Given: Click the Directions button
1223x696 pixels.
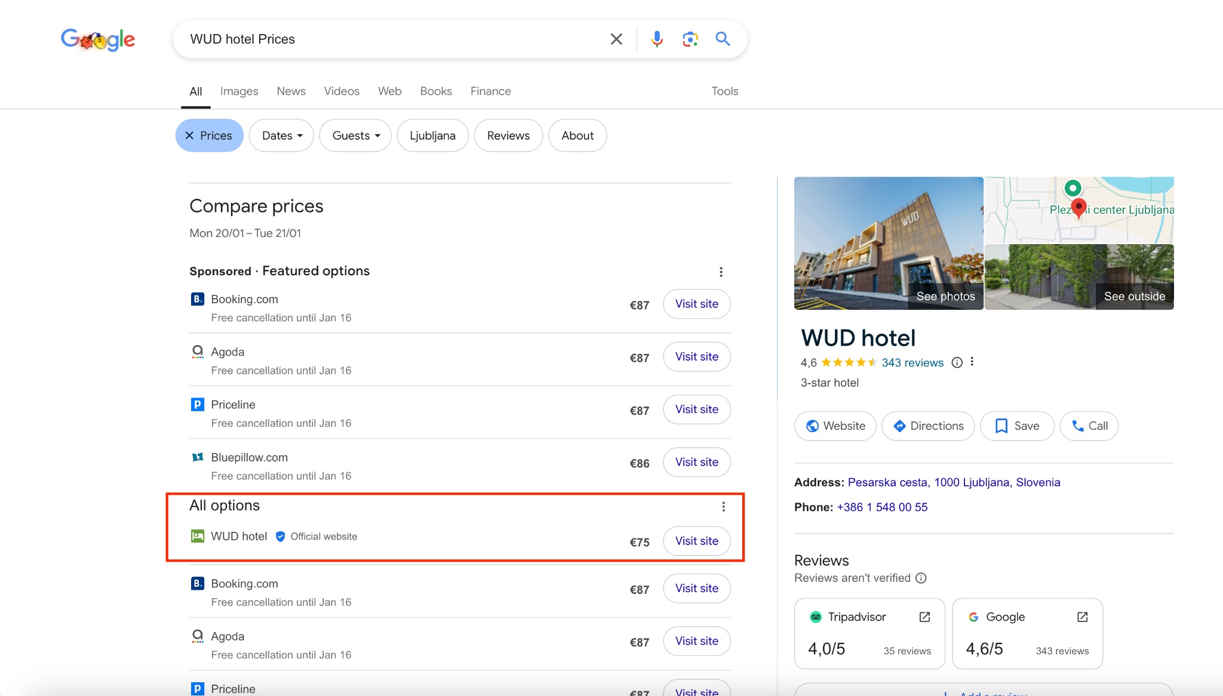Looking at the screenshot, I should click(x=928, y=426).
